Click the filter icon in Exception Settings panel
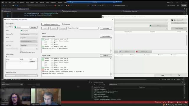The image size is (189, 106). click(x=95, y=85)
